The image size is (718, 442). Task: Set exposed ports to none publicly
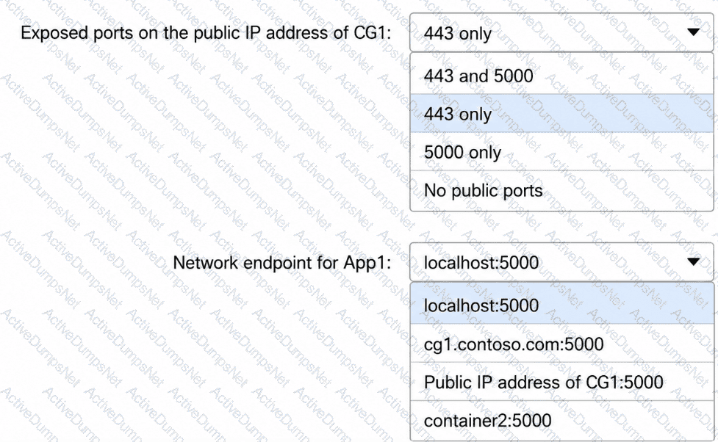point(562,190)
